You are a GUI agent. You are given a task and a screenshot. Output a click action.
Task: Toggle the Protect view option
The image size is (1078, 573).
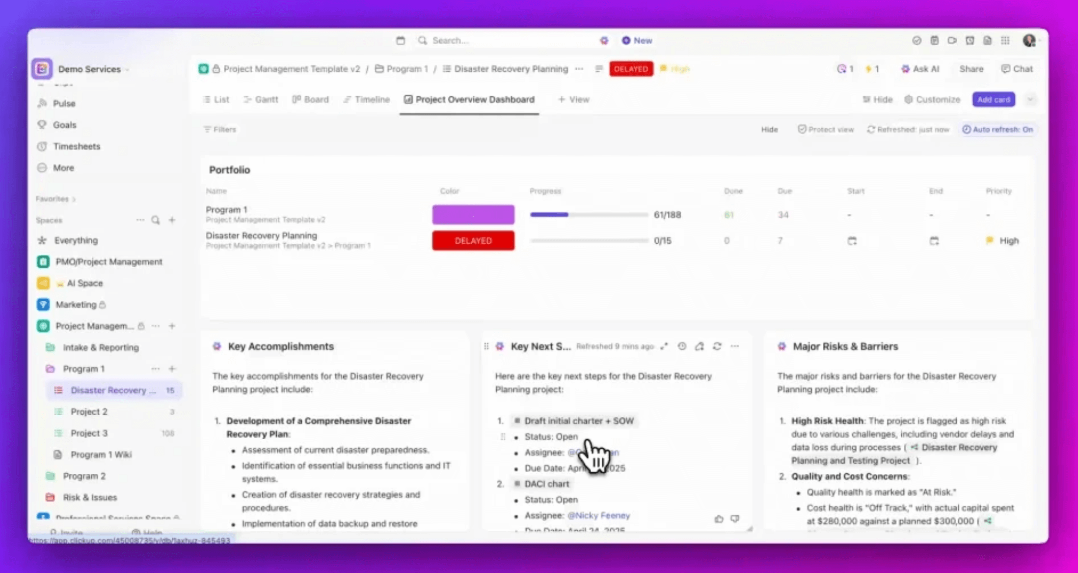point(825,129)
